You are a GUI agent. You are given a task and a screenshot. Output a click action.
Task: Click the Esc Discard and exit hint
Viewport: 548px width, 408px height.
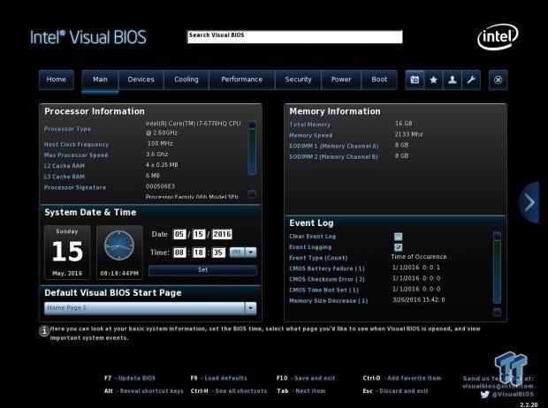pyautogui.click(x=396, y=391)
